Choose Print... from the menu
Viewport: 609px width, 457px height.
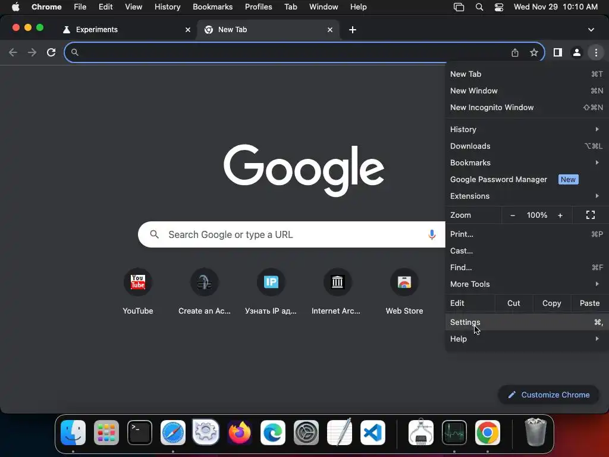click(x=527, y=234)
